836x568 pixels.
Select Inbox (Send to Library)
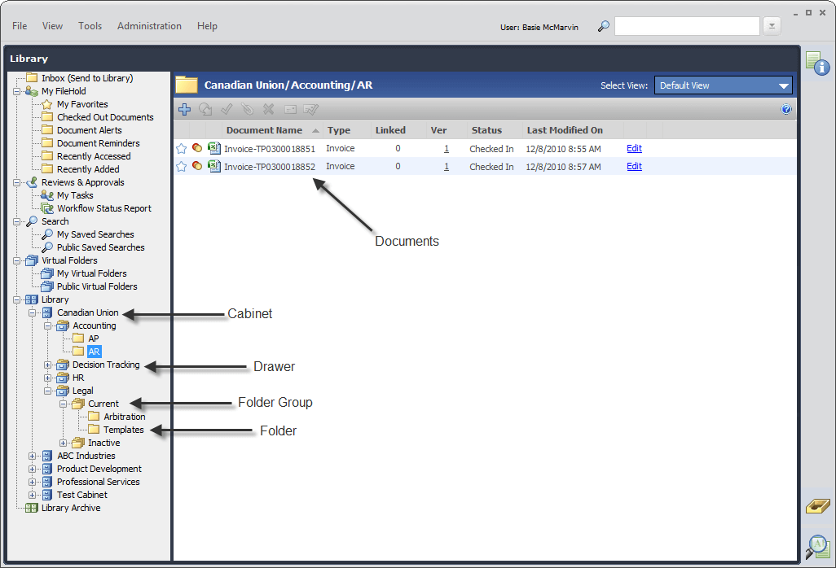coord(87,78)
